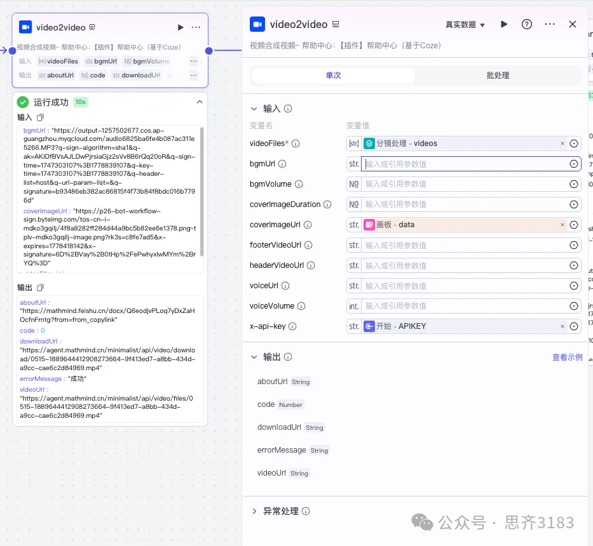Show info tooltip for headerVideoUrl

pos(311,265)
